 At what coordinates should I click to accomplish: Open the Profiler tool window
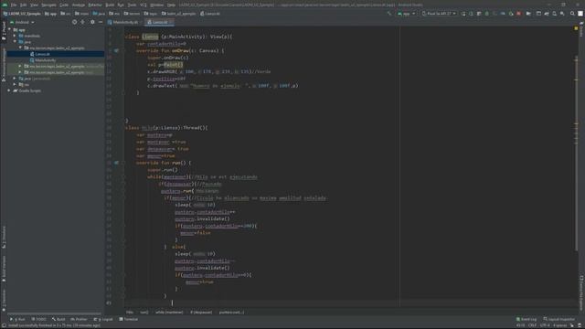tap(79, 319)
